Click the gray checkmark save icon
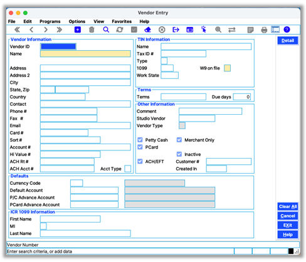 (134, 29)
